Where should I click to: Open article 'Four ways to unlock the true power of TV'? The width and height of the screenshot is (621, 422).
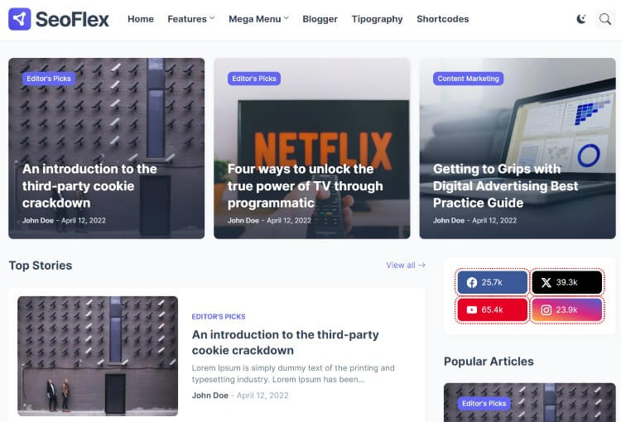click(305, 186)
